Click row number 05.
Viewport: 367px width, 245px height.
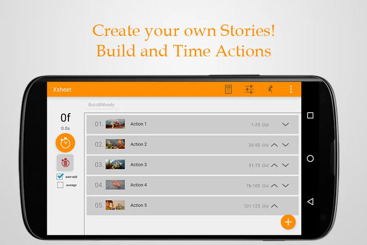99,205
